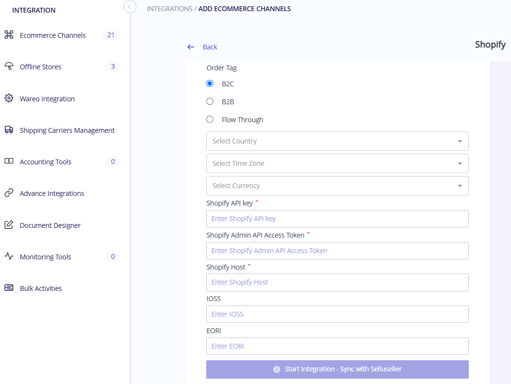This screenshot has height=384, width=511.
Task: Expand the Select Time Zone dropdown
Action: click(x=337, y=163)
